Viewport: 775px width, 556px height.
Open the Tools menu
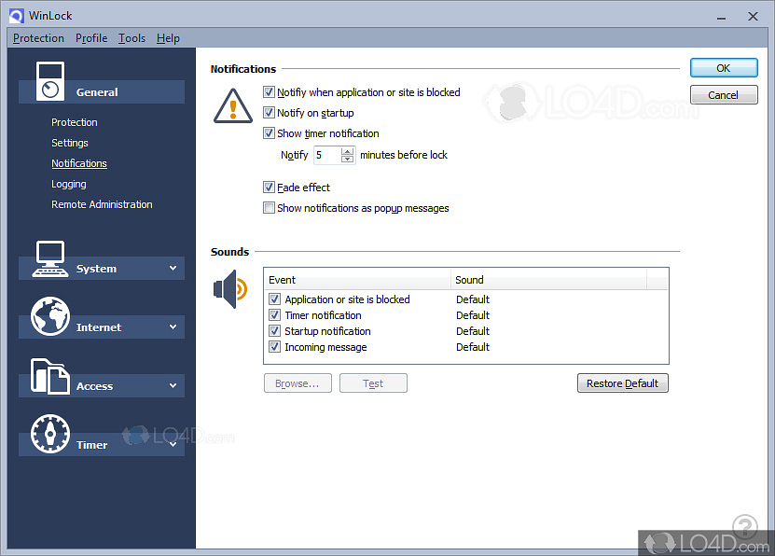coord(131,38)
